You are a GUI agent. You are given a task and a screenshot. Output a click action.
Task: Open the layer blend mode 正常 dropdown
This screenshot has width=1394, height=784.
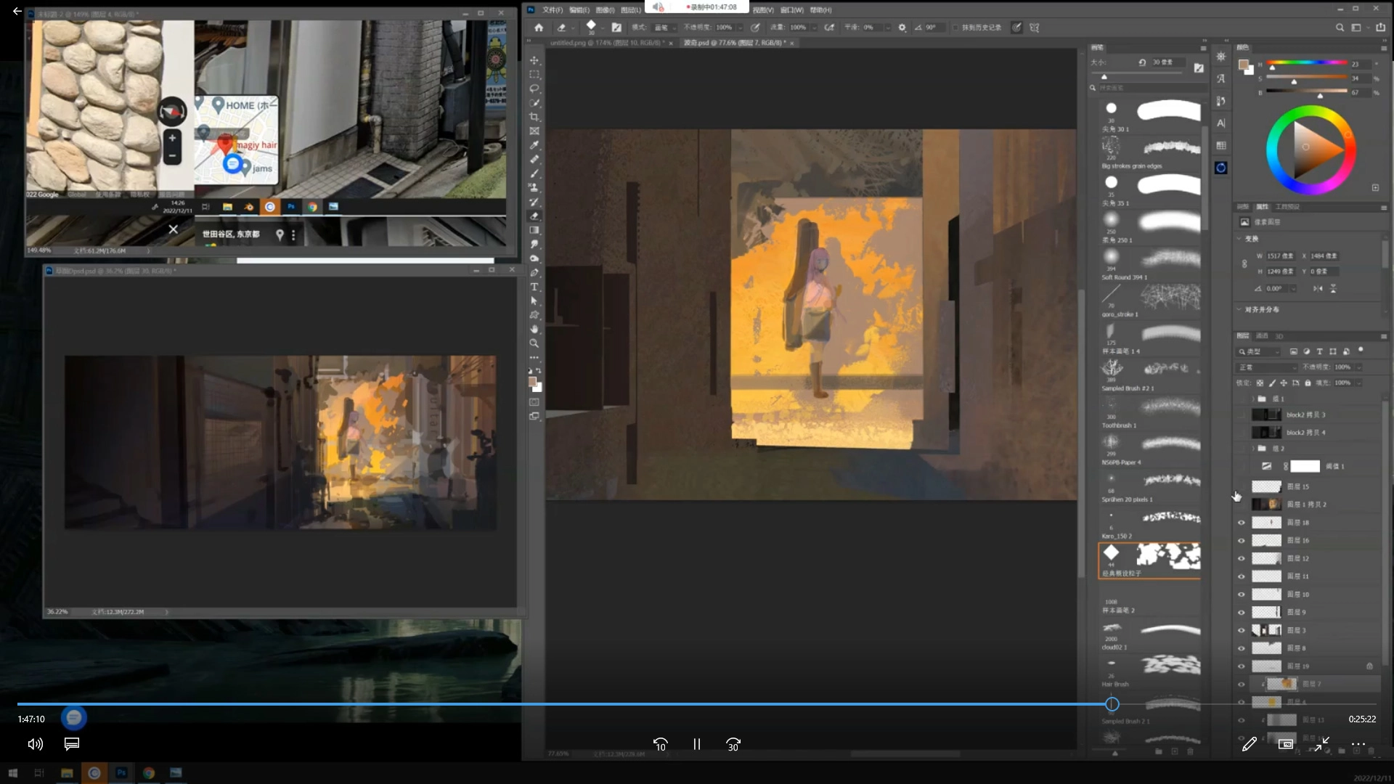pyautogui.click(x=1267, y=367)
